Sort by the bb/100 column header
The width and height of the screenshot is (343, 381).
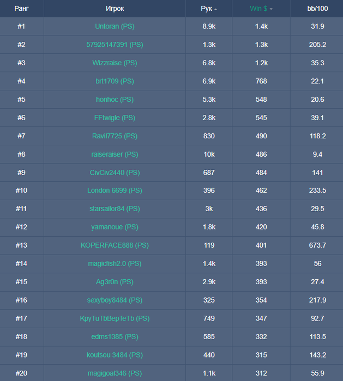pos(317,9)
